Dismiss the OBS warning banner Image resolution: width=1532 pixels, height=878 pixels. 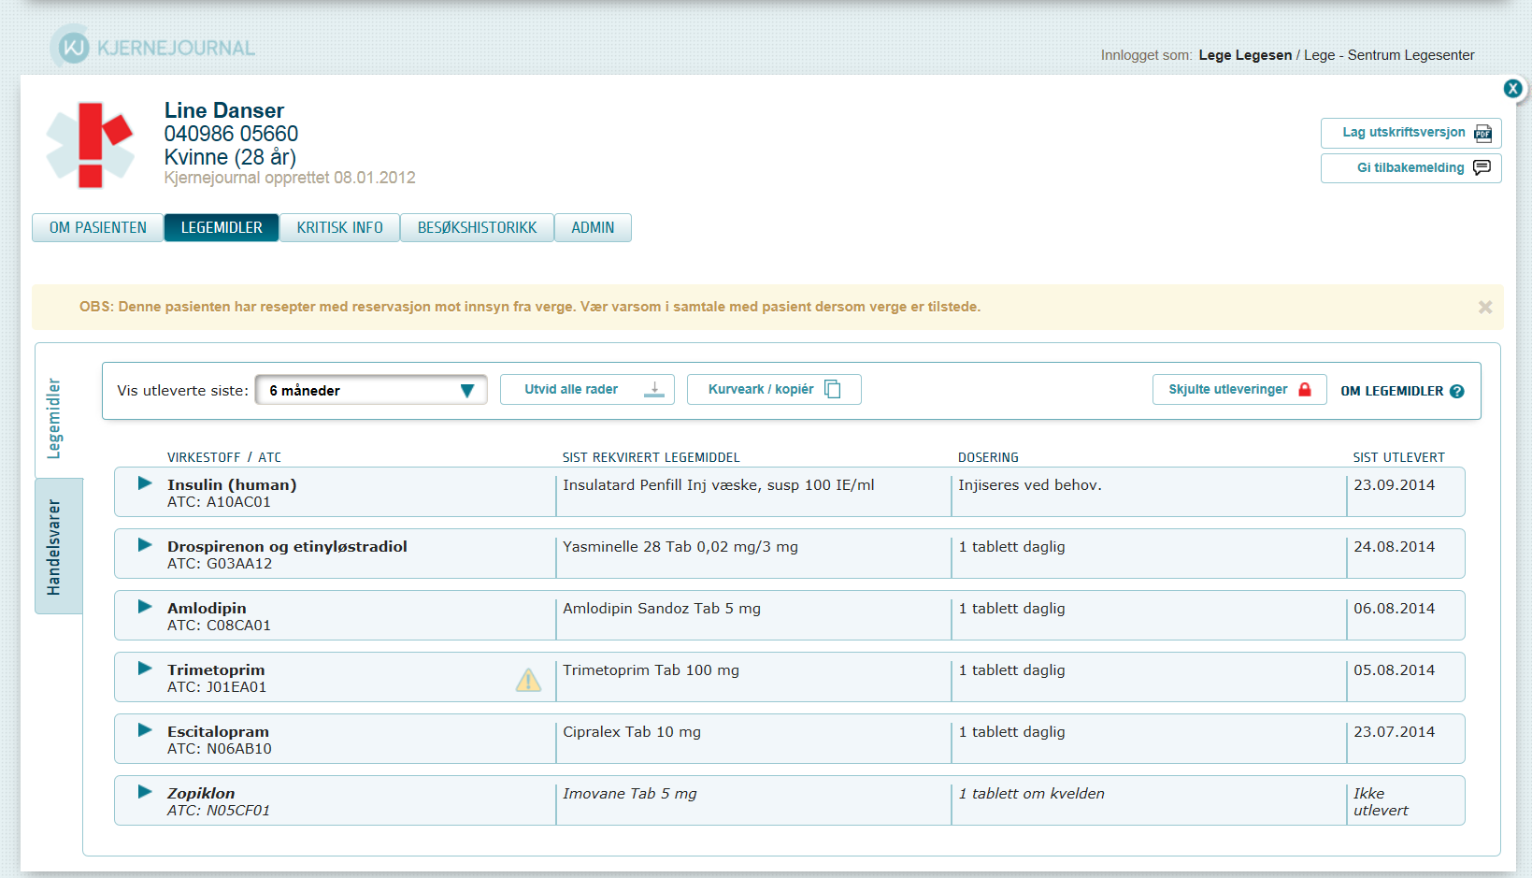[x=1484, y=308]
